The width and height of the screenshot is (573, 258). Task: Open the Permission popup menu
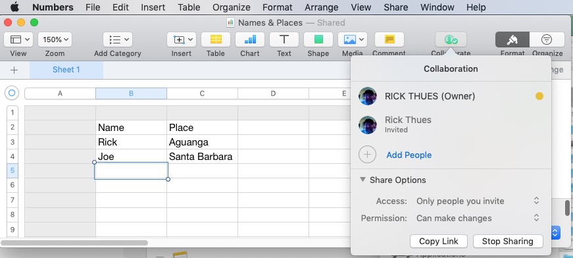tap(478, 218)
